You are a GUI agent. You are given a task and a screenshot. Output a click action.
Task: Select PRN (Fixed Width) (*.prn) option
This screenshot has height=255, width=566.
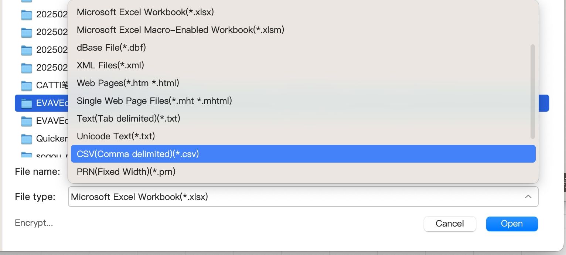click(126, 172)
